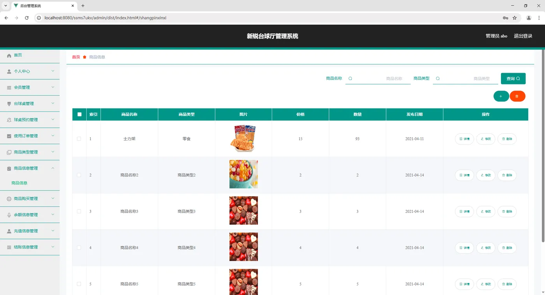The image size is (545, 295).
Task: Click 修改 for the 商品名称2 row
Action: (x=486, y=175)
